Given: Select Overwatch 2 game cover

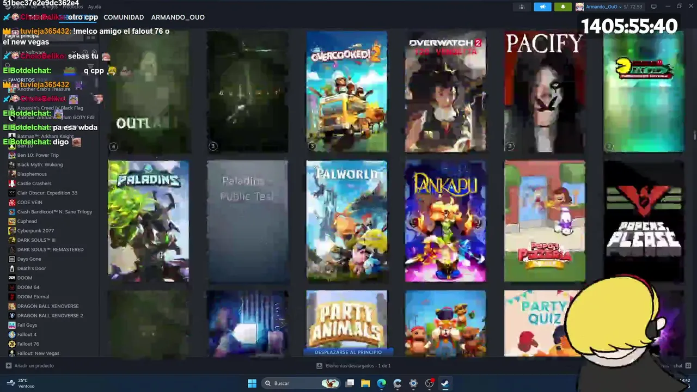Looking at the screenshot, I should (x=445, y=91).
